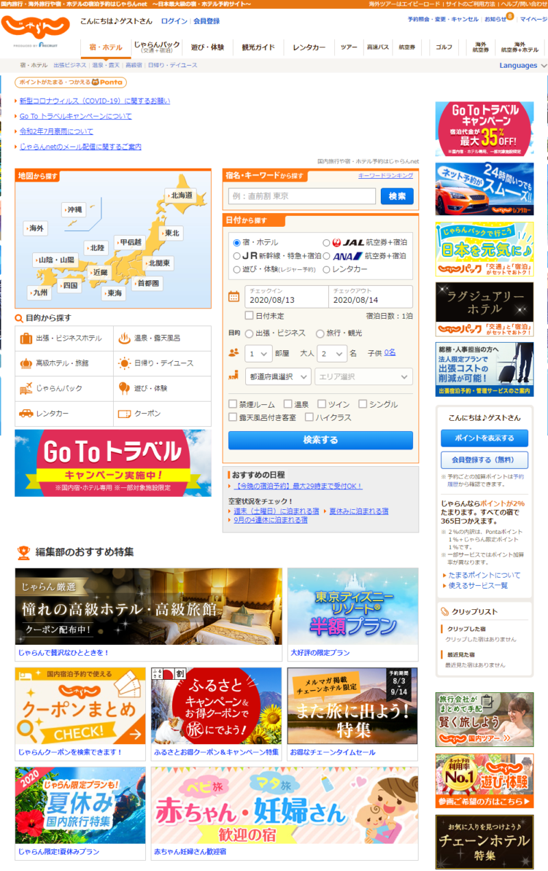The width and height of the screenshot is (548, 871).
Task: Click the 会員登録する（無料） button
Action: click(x=484, y=460)
